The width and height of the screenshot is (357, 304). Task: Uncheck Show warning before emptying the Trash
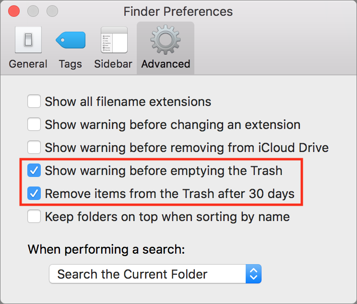34,170
